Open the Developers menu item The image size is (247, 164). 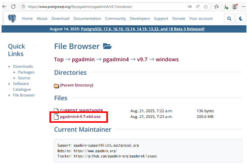140,18
